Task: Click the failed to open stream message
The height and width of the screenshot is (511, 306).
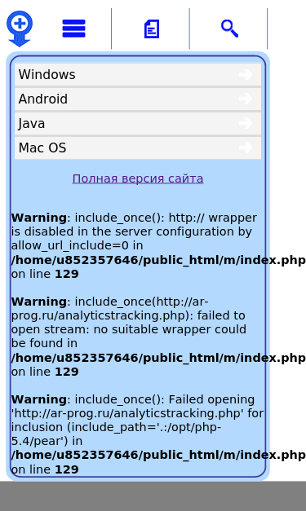Action: (129, 323)
